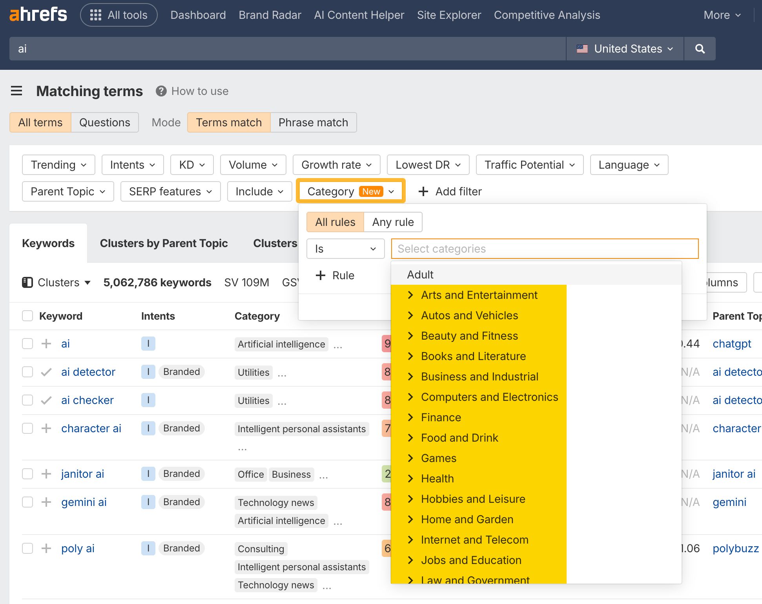
Task: Click the checkmark icon beside ai detector
Action: coord(46,372)
